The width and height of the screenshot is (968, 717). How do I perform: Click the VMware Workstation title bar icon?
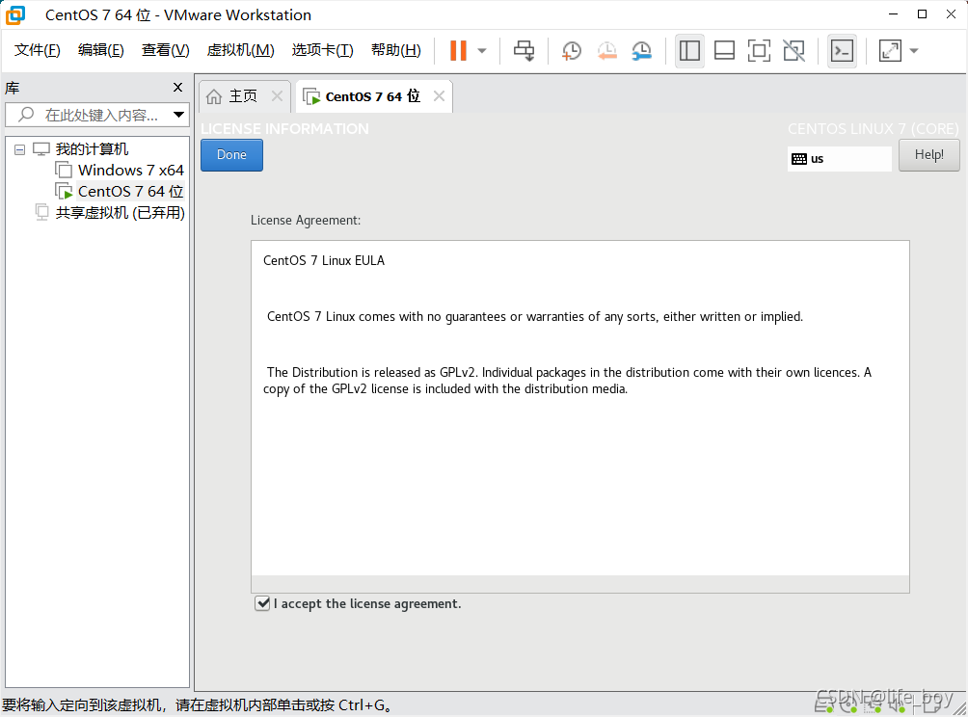coord(15,14)
